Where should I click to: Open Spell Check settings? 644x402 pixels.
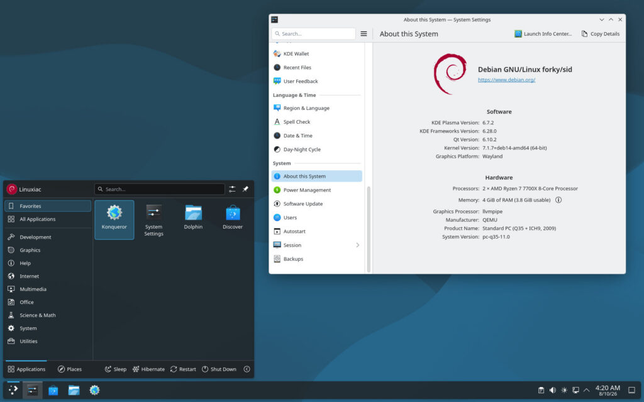pyautogui.click(x=317, y=122)
